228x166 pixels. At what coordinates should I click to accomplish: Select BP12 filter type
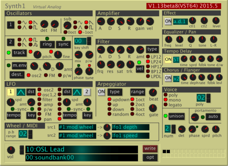click(148, 71)
